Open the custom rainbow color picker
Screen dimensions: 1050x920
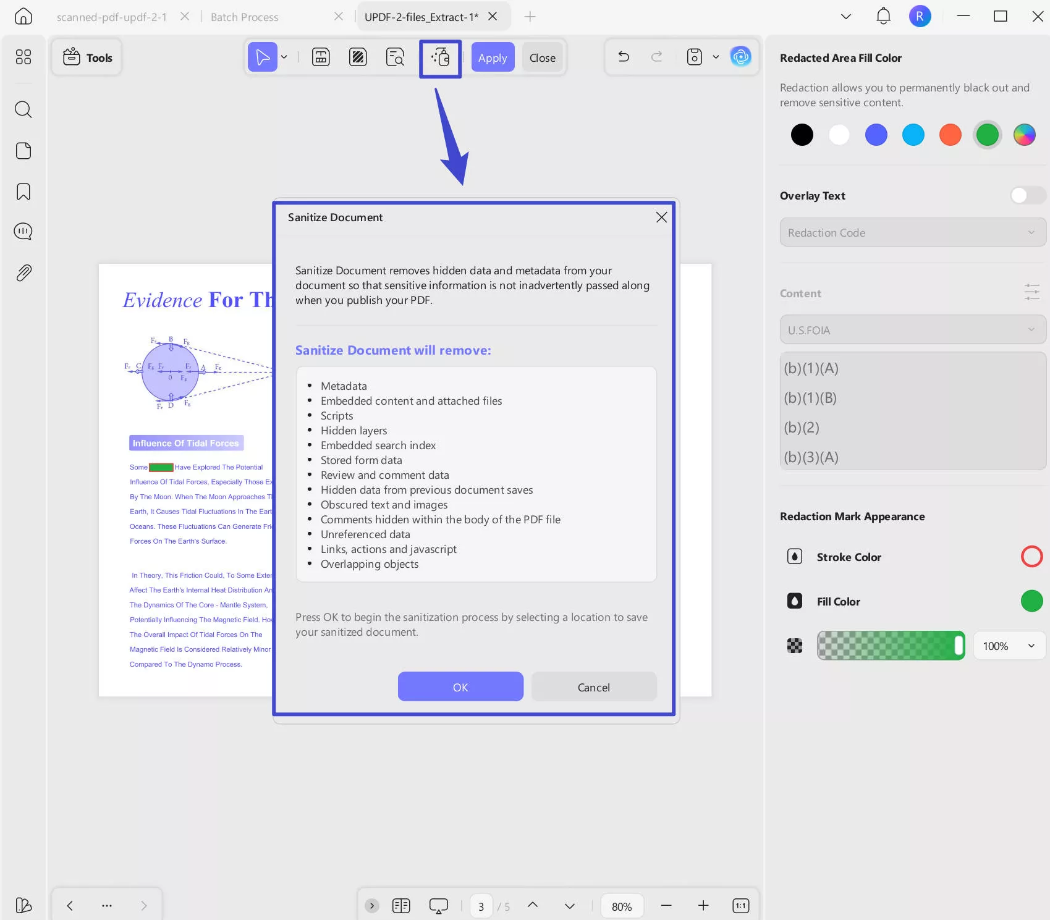1025,135
